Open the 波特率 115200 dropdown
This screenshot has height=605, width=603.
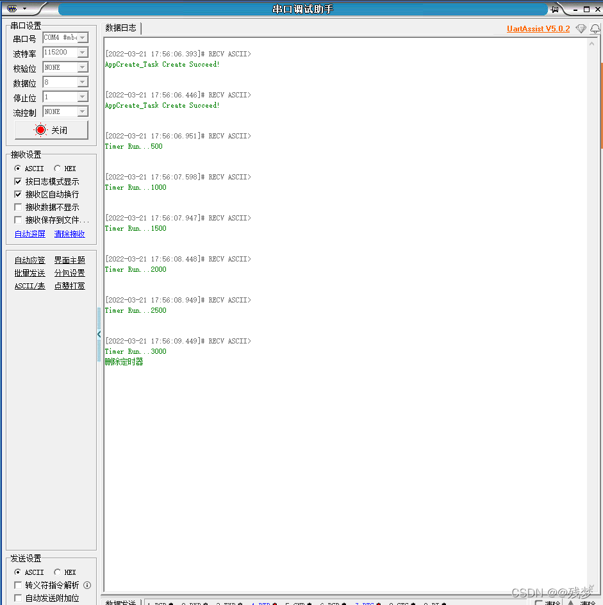tap(83, 52)
